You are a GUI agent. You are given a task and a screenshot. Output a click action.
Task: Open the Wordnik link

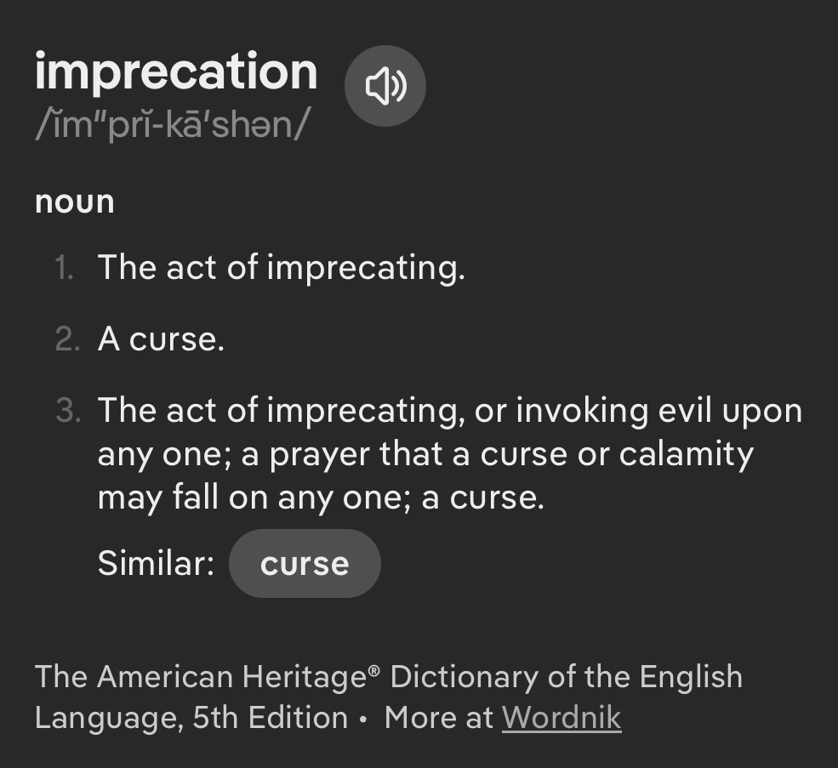pos(562,718)
